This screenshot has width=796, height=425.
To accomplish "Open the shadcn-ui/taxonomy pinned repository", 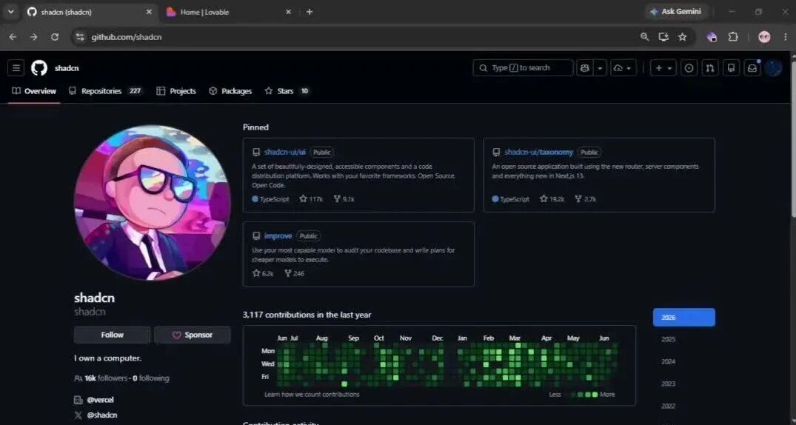I will coord(538,153).
